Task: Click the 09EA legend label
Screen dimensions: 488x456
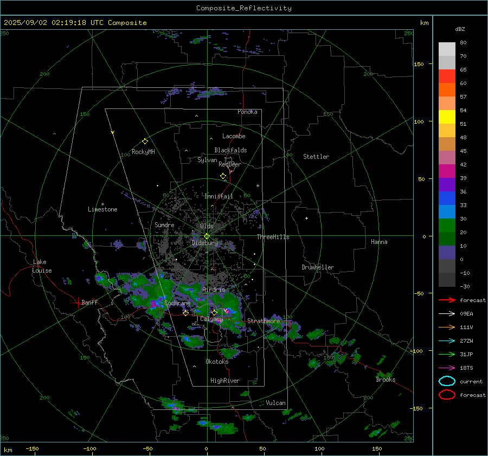Action: pos(466,314)
